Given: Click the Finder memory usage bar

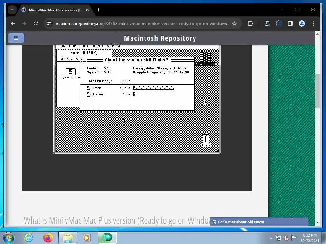Looking at the screenshot, I should (x=154, y=88).
